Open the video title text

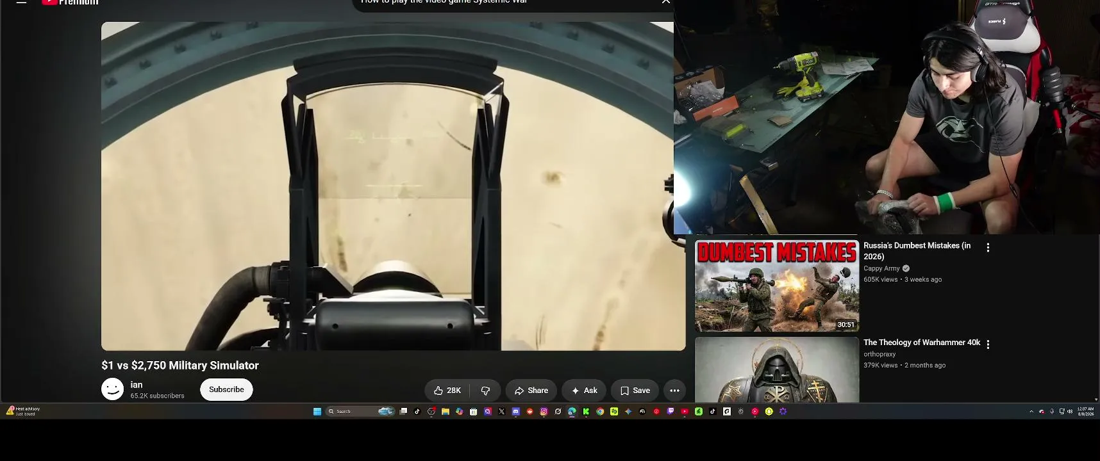click(180, 366)
